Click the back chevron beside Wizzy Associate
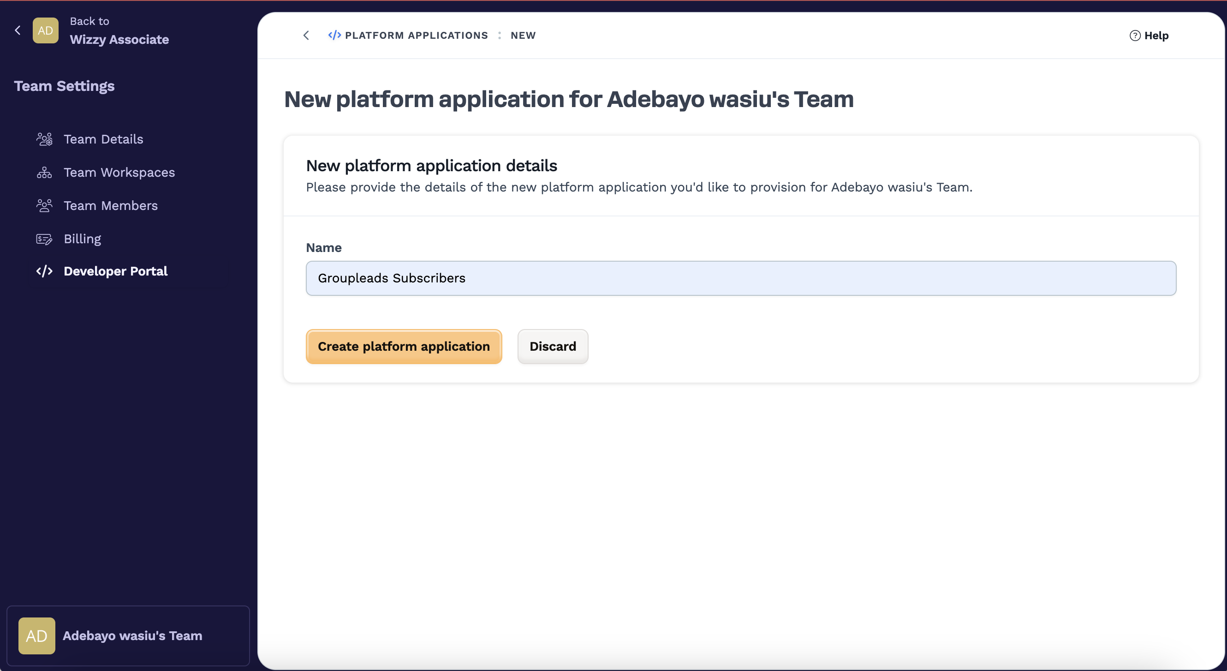Screen dimensions: 1227x671 18,30
